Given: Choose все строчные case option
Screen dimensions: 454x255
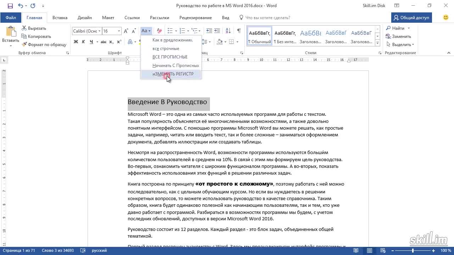Looking at the screenshot, I should coord(171,49).
